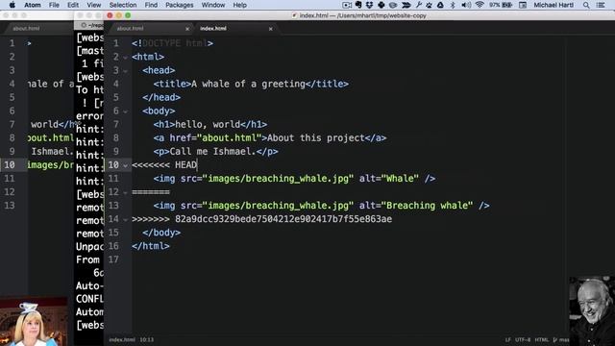Click 'Call me Ishmael.' paragraph text
Viewport: 615px width, 346px height.
tap(213, 152)
